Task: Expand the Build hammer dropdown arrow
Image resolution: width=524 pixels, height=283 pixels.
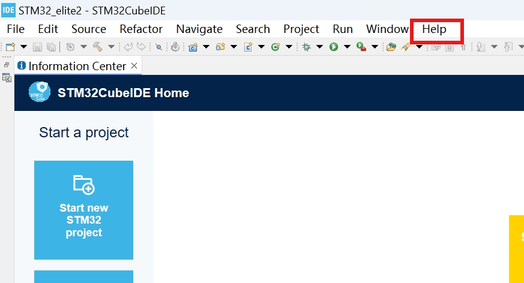Action: click(111, 46)
